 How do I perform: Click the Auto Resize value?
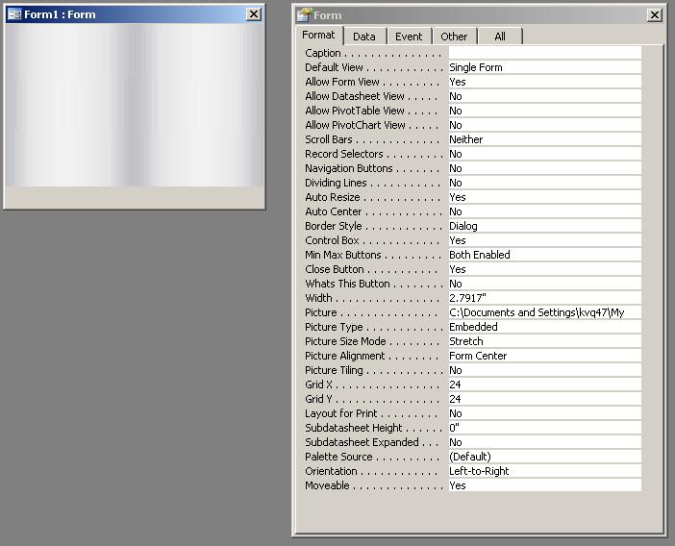[544, 197]
